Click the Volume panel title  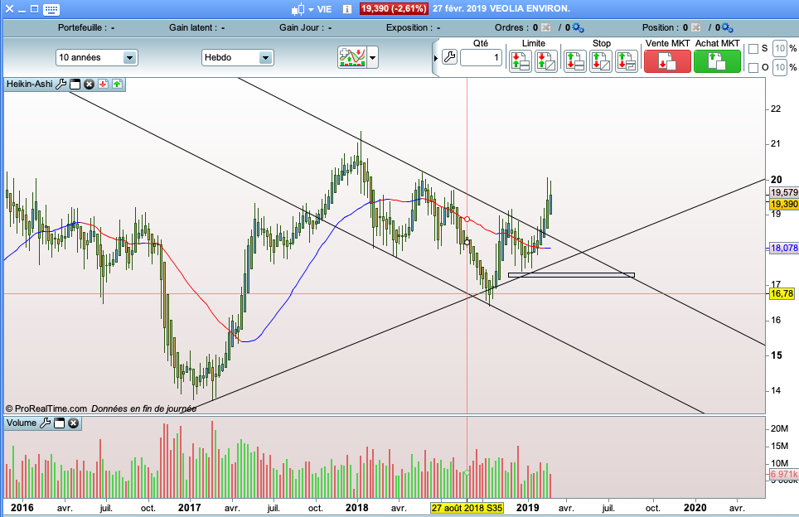click(x=22, y=423)
